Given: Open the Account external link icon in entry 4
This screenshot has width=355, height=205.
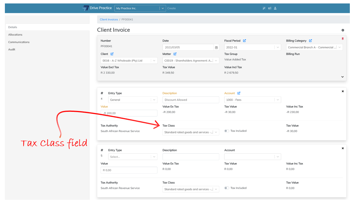Looking at the screenshot, I should [x=239, y=93].
